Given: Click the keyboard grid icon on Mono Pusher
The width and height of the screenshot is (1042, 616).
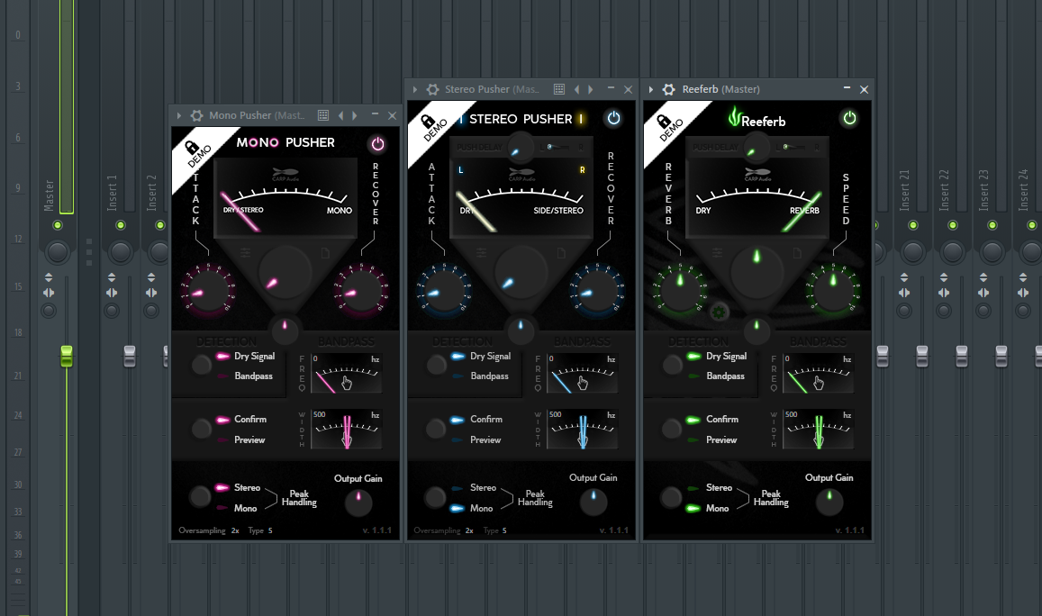Looking at the screenshot, I should click(x=322, y=115).
